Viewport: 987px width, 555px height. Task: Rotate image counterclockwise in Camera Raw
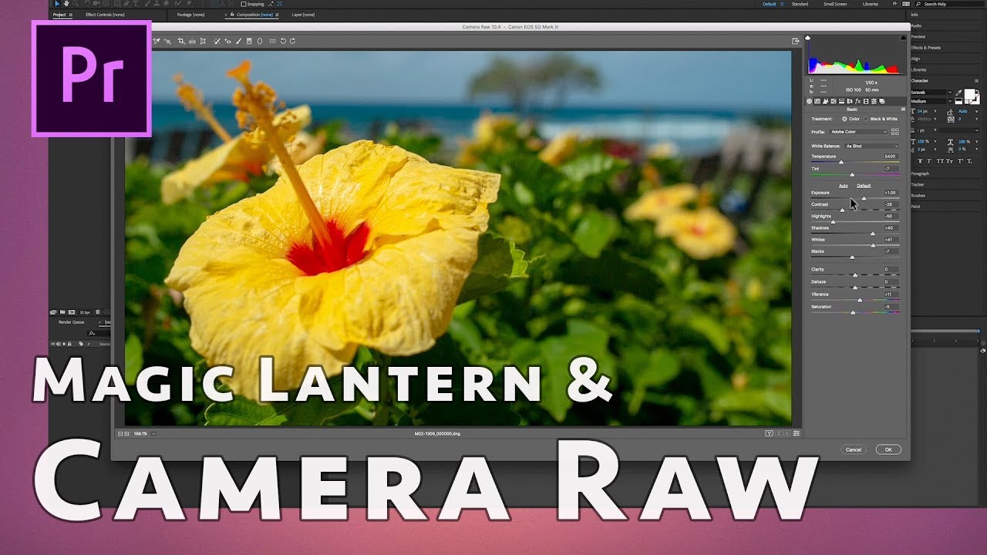click(283, 41)
